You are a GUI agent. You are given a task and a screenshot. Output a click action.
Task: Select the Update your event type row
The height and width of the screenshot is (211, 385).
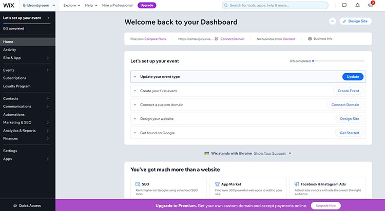[248, 77]
